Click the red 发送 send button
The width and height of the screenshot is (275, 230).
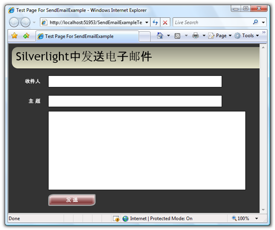click(x=72, y=200)
